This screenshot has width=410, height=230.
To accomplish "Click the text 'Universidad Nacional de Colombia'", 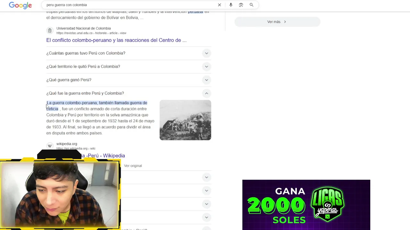I will point(84,28).
